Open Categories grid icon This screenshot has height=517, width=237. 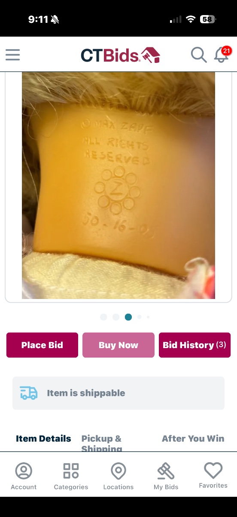[x=71, y=476]
